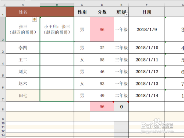
Task: Select date cell 2018/1/14
Action: pyautogui.click(x=146, y=95)
